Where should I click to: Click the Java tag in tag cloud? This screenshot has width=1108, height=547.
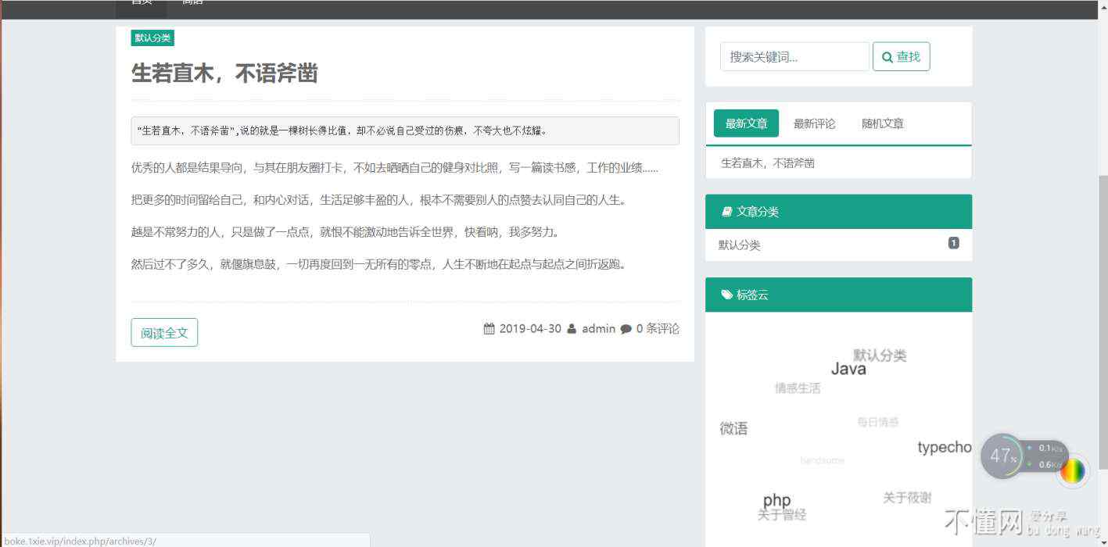[x=848, y=369]
